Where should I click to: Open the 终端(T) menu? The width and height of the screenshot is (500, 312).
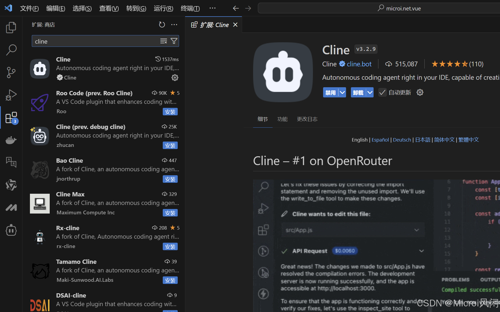[190, 8]
